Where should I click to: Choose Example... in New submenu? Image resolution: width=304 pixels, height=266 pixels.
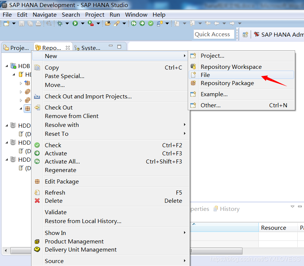[241, 94]
